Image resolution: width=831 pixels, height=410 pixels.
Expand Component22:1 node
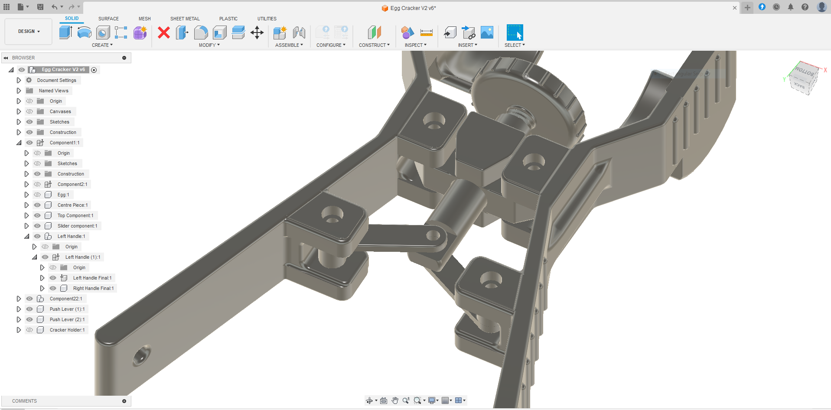click(x=19, y=299)
